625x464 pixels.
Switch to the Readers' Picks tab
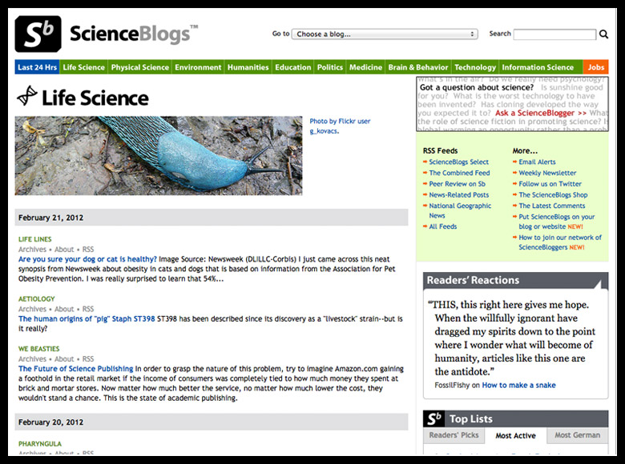point(453,436)
